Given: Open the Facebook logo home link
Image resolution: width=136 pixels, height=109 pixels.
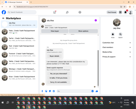Looking at the screenshot, I should pyautogui.click(x=4, y=12).
